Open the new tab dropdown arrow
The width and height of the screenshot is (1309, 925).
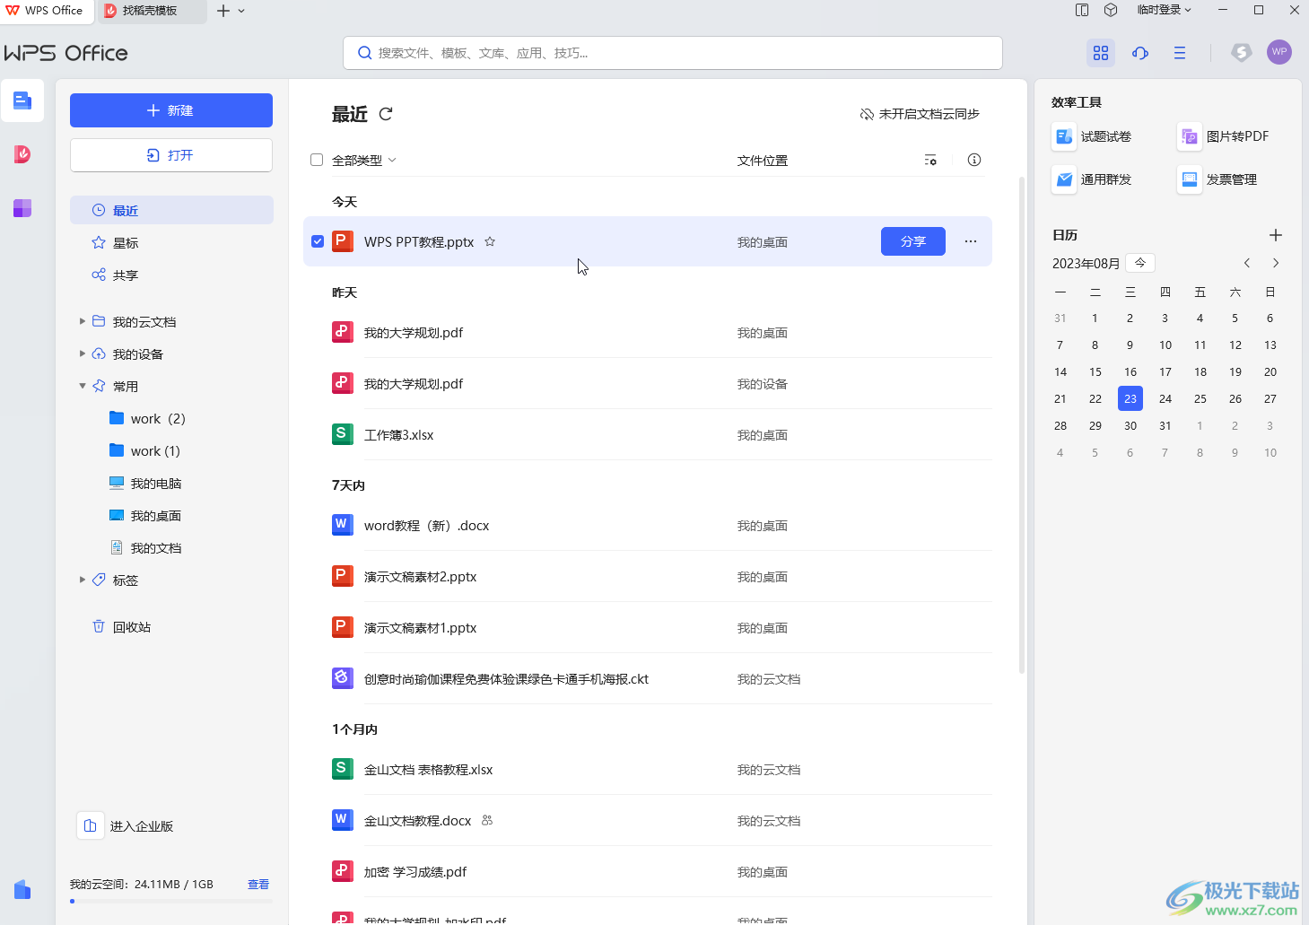tap(241, 11)
